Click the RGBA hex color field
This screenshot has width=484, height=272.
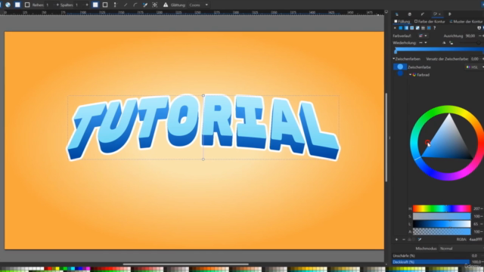[x=476, y=240]
